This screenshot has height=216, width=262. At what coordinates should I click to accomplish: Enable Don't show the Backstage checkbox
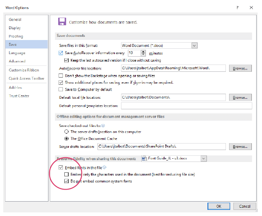point(61,76)
